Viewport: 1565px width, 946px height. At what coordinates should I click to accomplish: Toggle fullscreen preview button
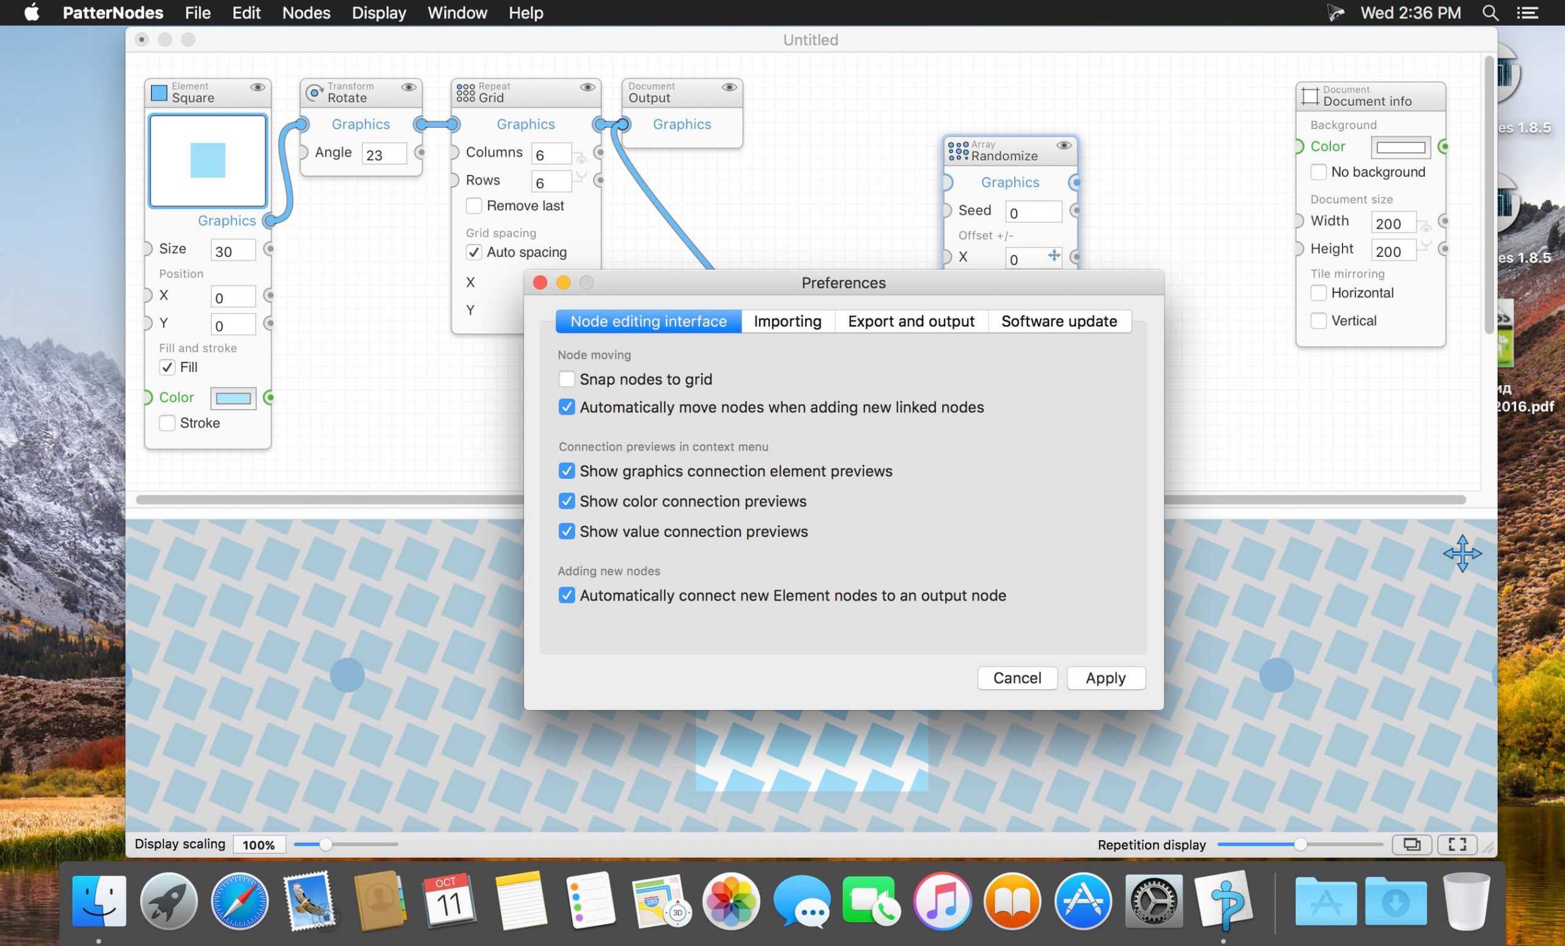pos(1457,844)
